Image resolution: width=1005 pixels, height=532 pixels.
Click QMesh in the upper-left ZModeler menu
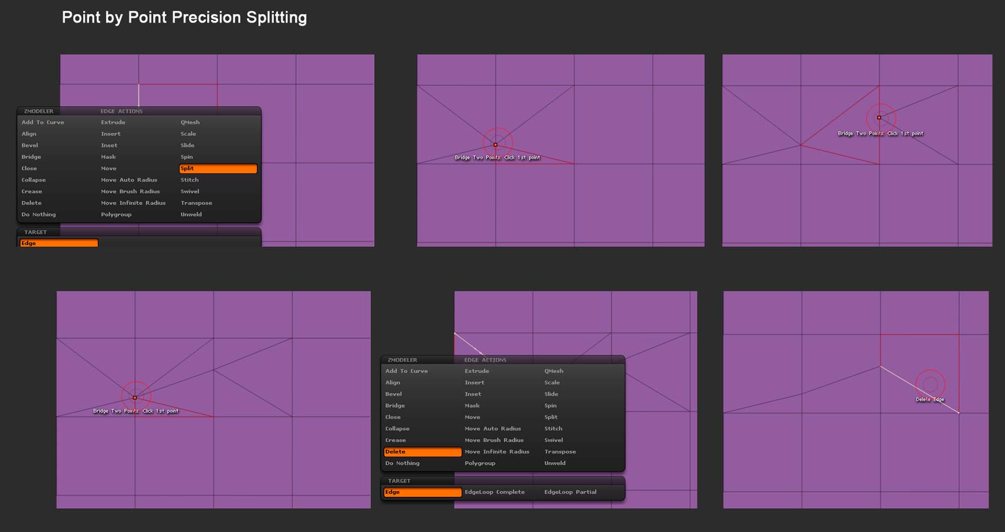tap(190, 122)
